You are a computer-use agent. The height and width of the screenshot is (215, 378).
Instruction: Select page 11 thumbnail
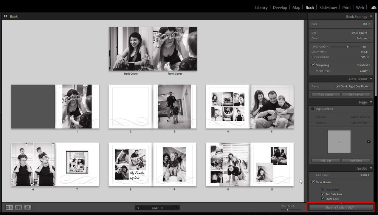point(272,164)
